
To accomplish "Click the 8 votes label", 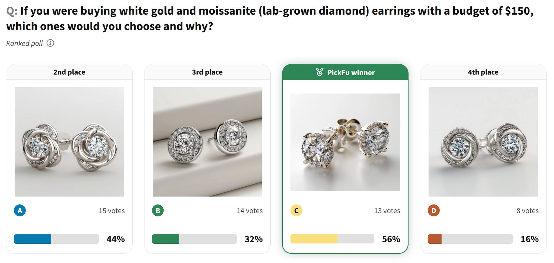I will 527,211.
